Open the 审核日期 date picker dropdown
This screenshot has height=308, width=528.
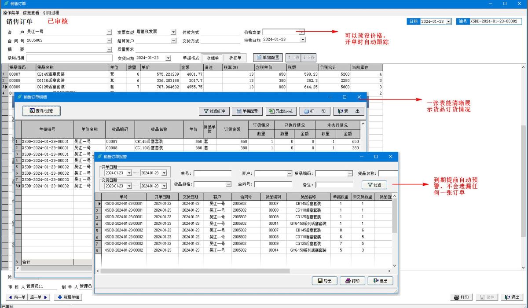tap(302, 40)
